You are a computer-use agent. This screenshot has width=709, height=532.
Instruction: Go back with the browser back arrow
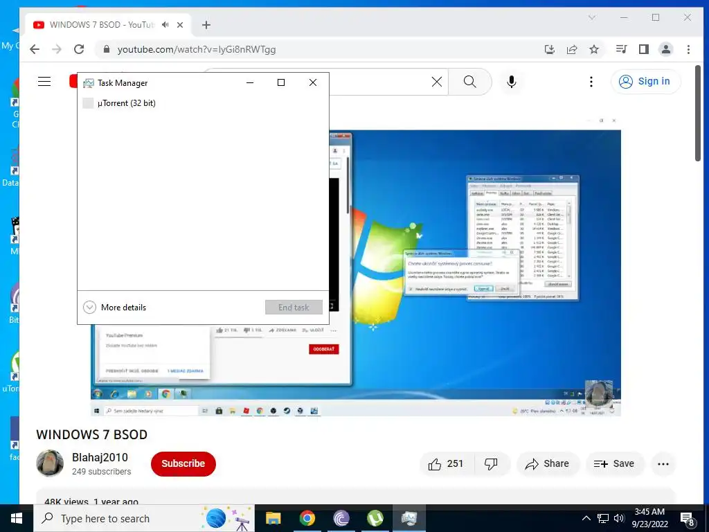point(35,49)
